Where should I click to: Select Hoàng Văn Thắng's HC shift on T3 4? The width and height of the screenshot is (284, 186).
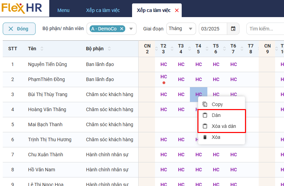pos(181,109)
